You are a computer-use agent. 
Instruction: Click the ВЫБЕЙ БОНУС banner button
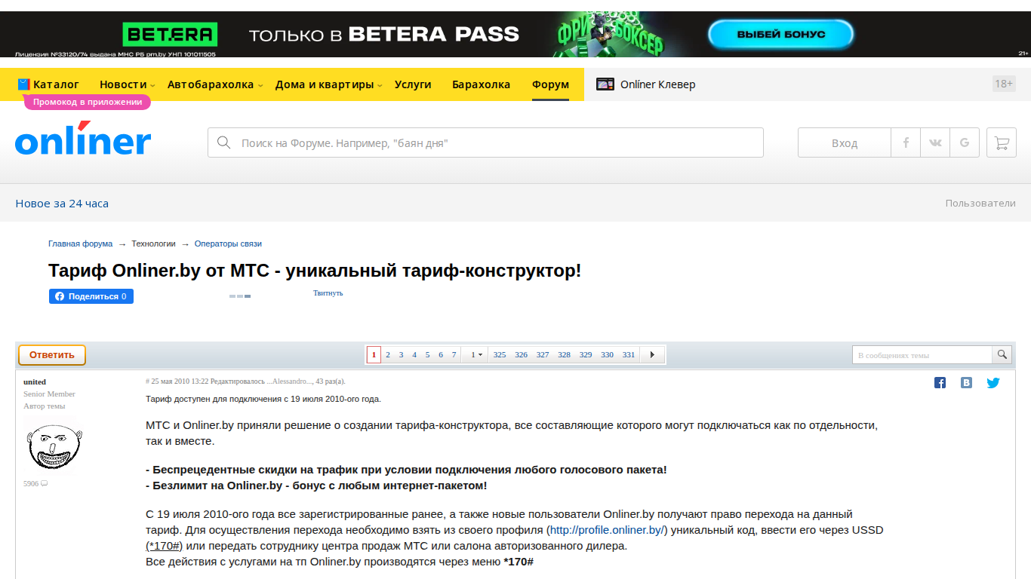click(780, 34)
